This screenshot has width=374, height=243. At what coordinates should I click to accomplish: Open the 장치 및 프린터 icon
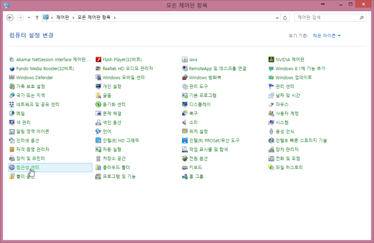(x=12, y=158)
